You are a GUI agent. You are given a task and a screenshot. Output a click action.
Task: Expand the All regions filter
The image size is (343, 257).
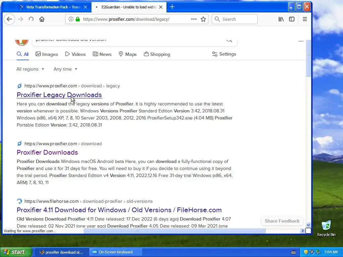(30, 69)
